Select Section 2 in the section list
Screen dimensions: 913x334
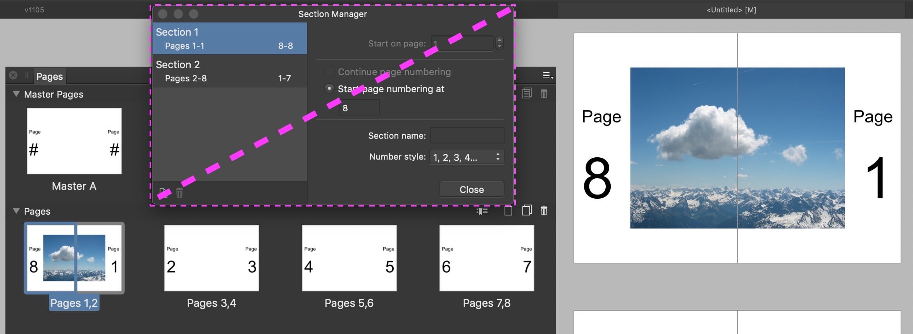tap(229, 71)
